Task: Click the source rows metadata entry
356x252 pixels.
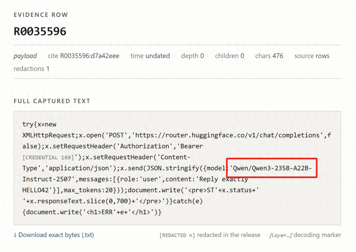Action: click(x=312, y=56)
